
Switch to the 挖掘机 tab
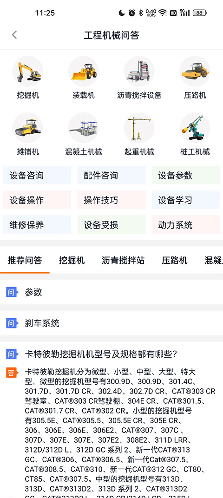pyautogui.click(x=72, y=261)
